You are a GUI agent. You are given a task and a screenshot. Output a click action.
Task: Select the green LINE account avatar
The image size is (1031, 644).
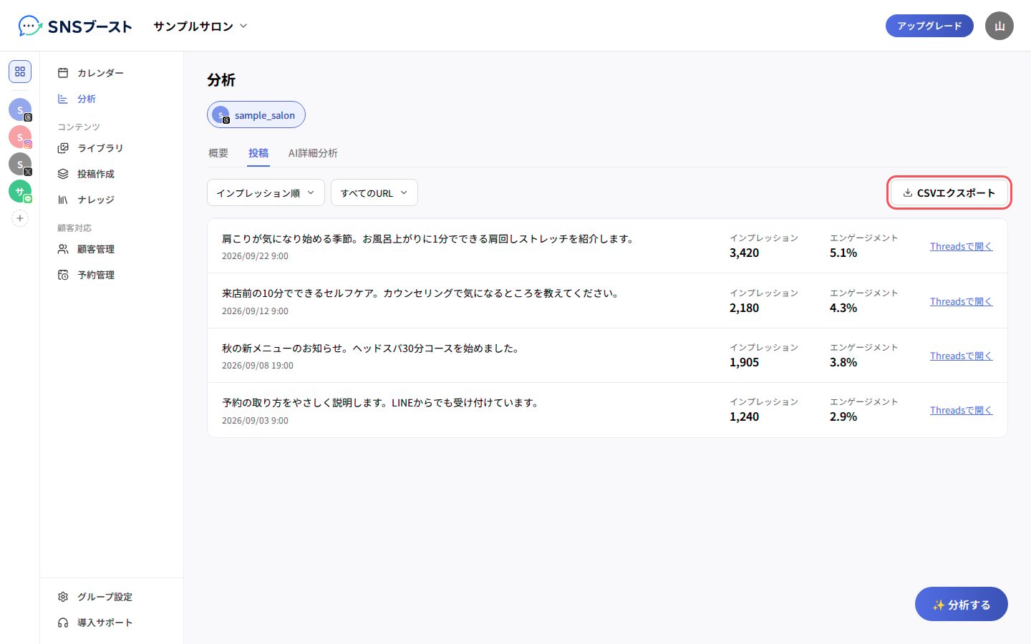(20, 191)
